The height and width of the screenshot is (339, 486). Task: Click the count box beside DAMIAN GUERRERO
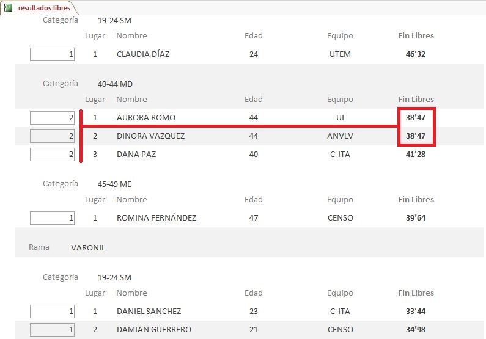[52, 329]
